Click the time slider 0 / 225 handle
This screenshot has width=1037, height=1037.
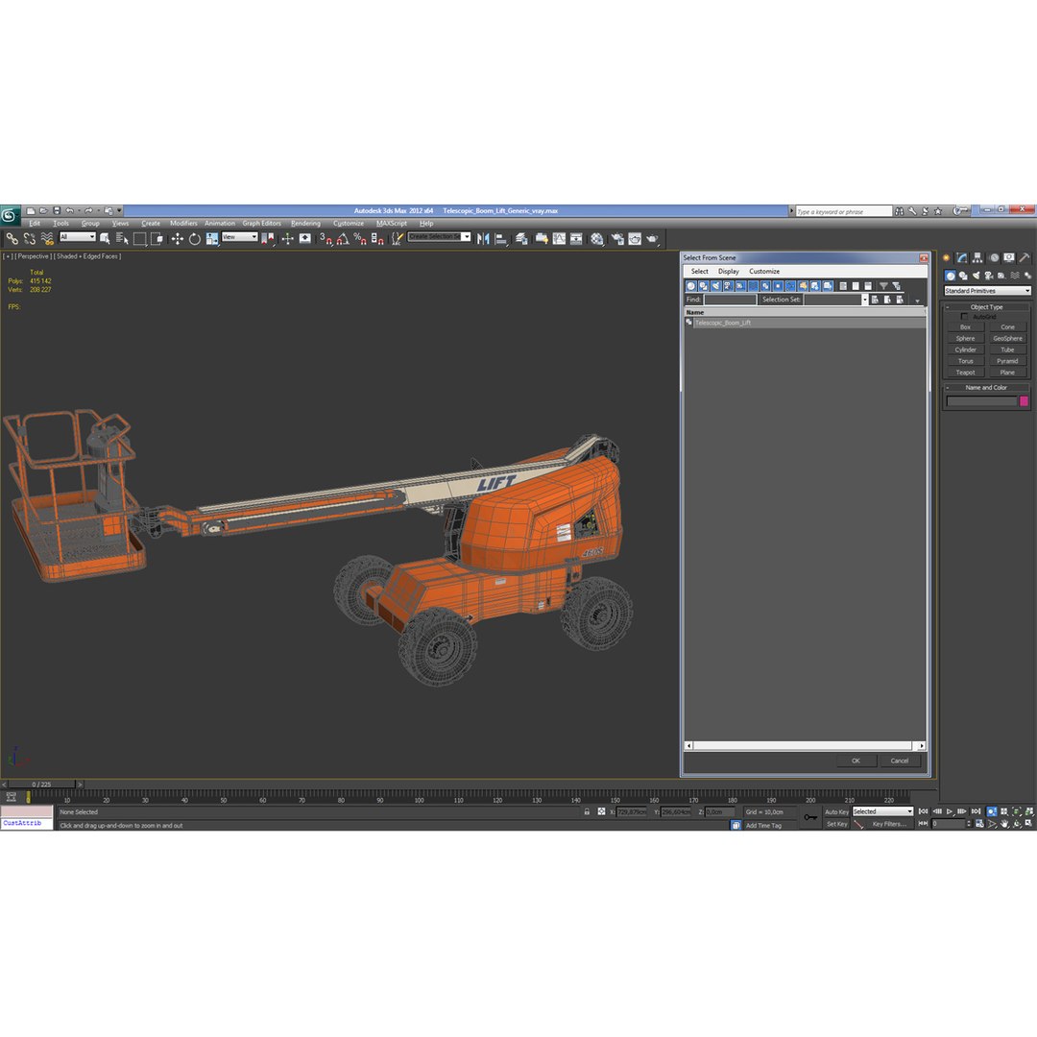(41, 784)
